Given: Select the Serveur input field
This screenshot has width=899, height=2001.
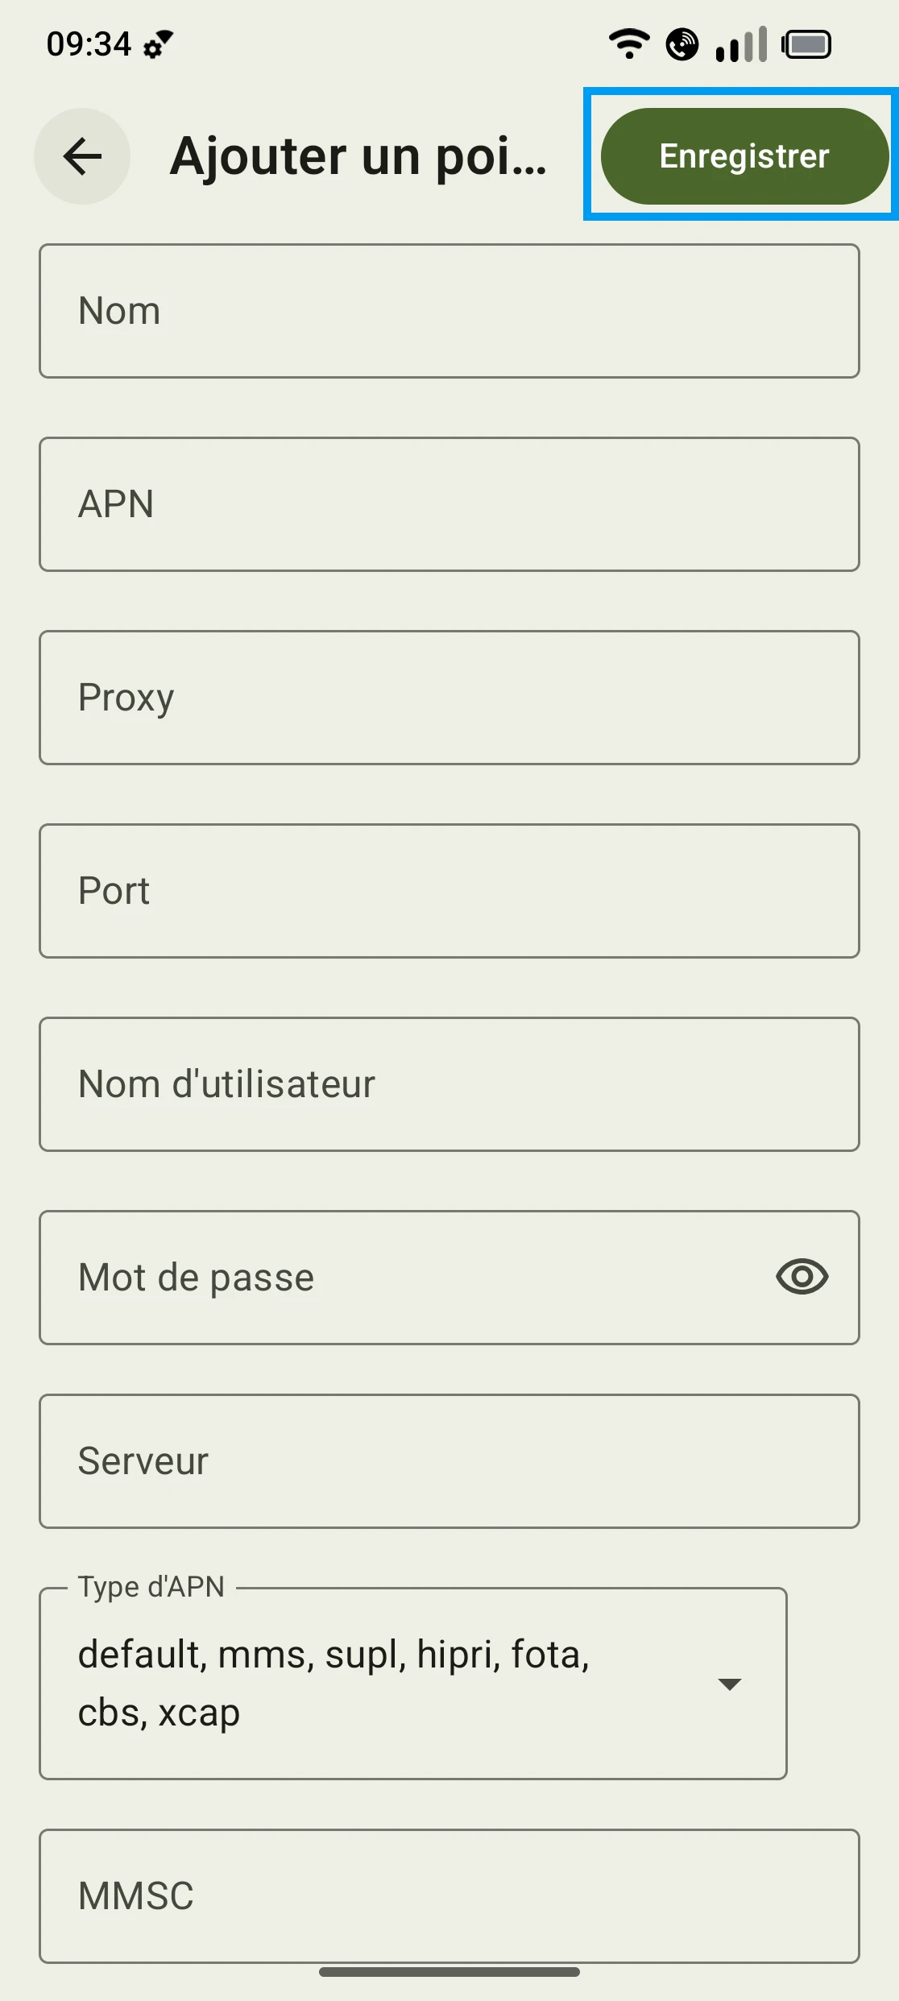Looking at the screenshot, I should (x=449, y=1461).
